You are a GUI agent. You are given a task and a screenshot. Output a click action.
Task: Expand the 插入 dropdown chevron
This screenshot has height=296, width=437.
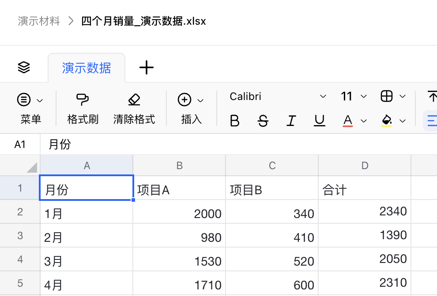pos(200,100)
